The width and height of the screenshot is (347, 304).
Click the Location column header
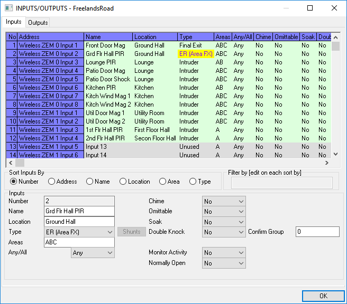point(154,37)
